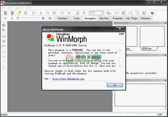This screenshot has width=168, height=117.
Task: Open the http://www.debugmode.com link
Action: pos(68,79)
